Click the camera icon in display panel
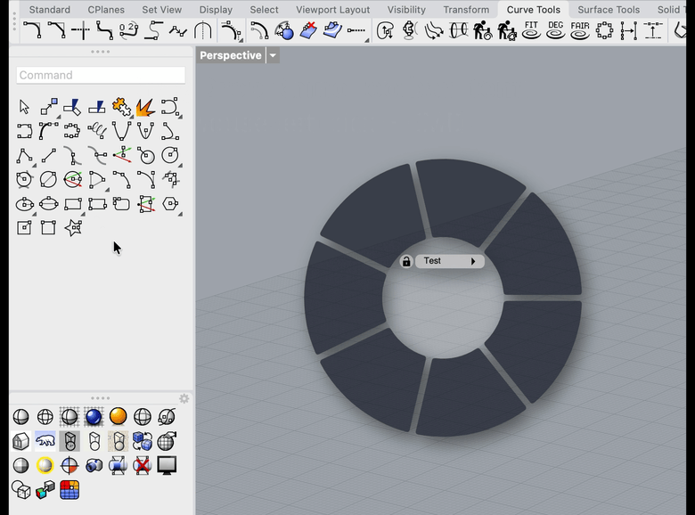This screenshot has height=515, width=695. pos(94,465)
